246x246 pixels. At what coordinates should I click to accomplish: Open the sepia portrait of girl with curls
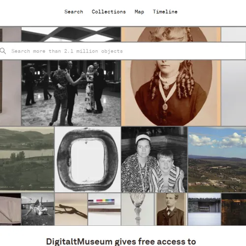(171, 93)
